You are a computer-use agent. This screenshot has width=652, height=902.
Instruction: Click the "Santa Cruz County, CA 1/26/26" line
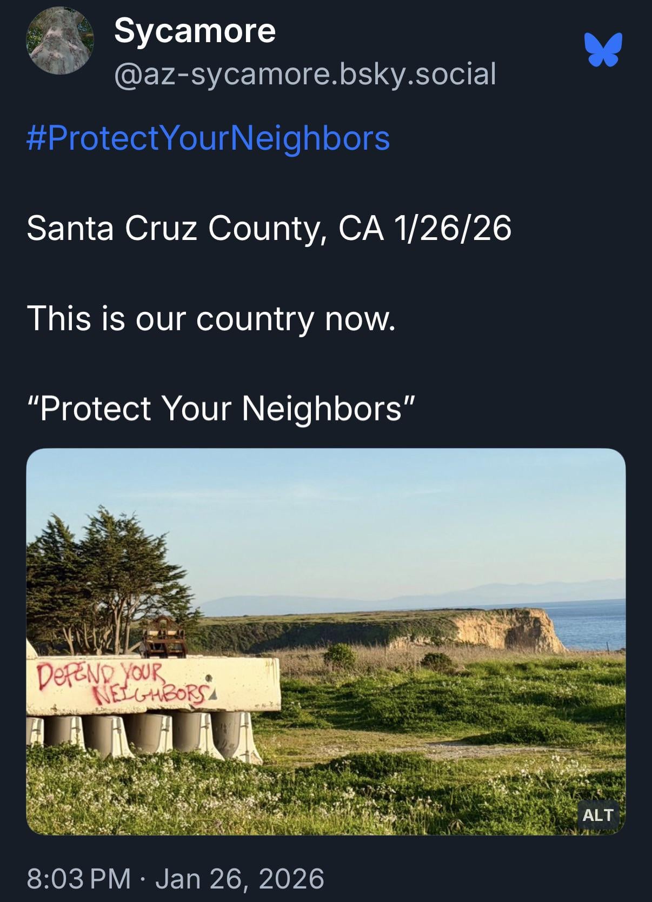pyautogui.click(x=269, y=228)
